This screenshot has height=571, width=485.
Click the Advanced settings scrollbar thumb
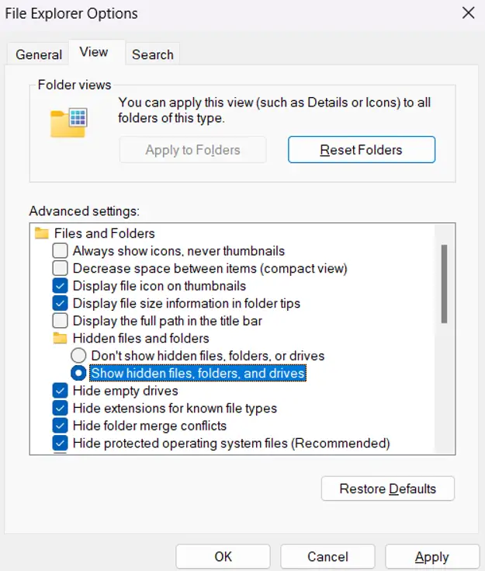click(444, 284)
